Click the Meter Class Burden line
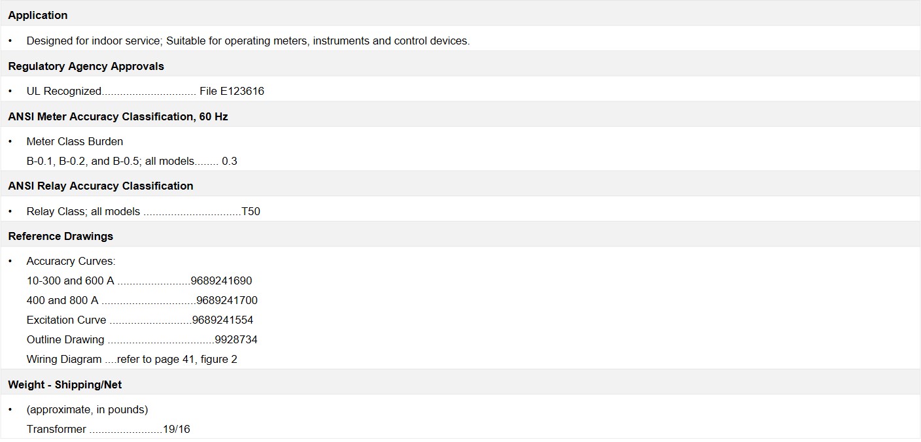921x442 pixels. [75, 141]
